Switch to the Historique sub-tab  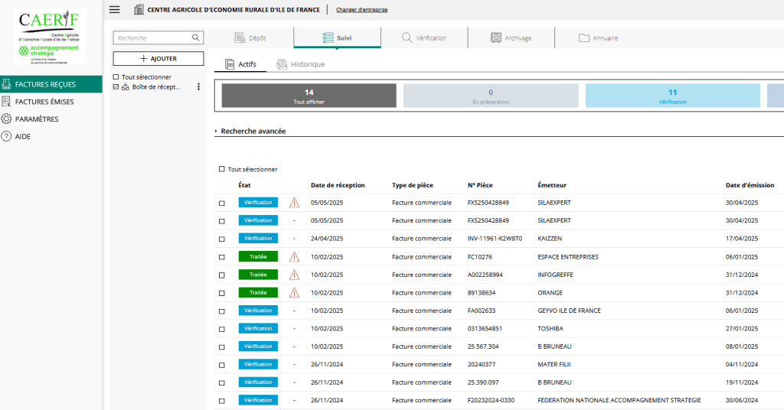tap(300, 64)
